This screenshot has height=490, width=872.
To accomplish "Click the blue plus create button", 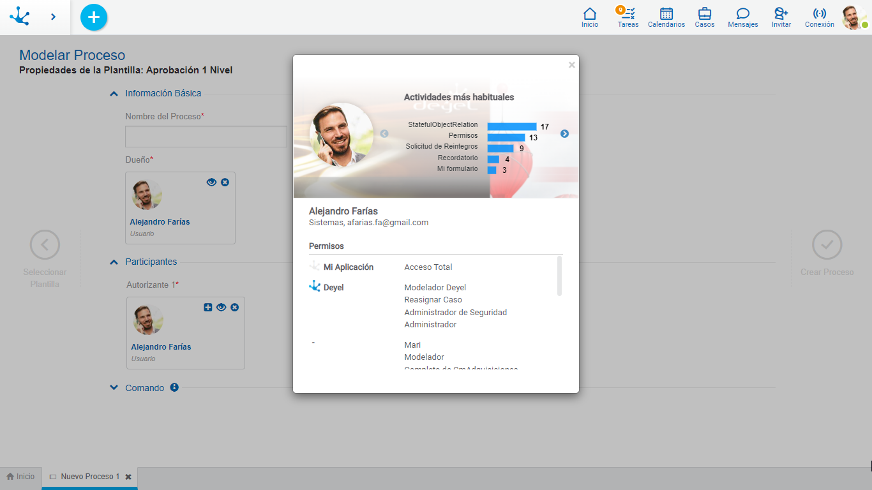I will click(94, 17).
